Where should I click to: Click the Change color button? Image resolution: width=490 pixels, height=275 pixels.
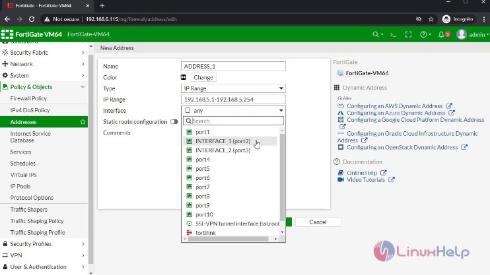203,77
